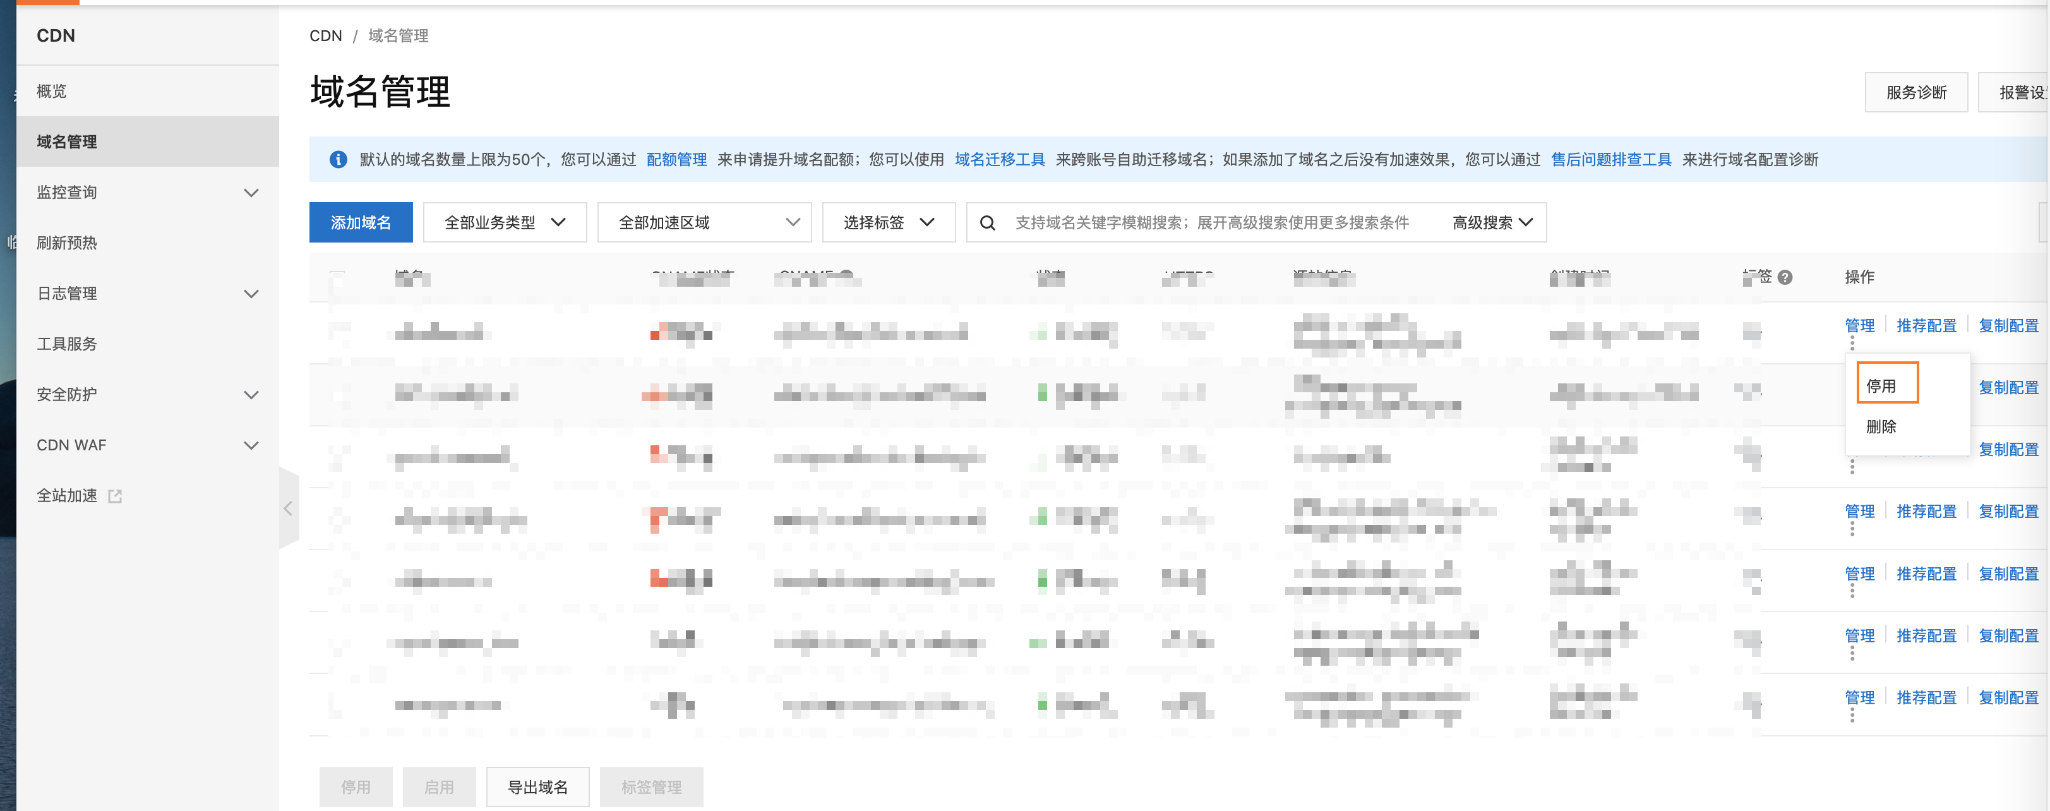Screen dimensions: 2050x811
Task: Expand the 监控查询 sidebar section
Action: 251,193
